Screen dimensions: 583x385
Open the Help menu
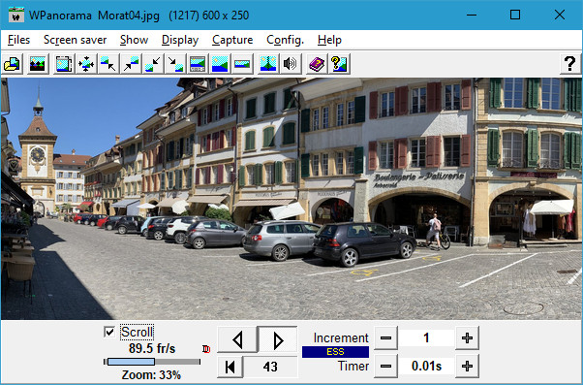(x=330, y=40)
